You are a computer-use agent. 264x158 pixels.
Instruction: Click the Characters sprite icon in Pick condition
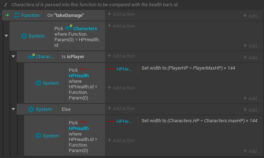click(68, 27)
